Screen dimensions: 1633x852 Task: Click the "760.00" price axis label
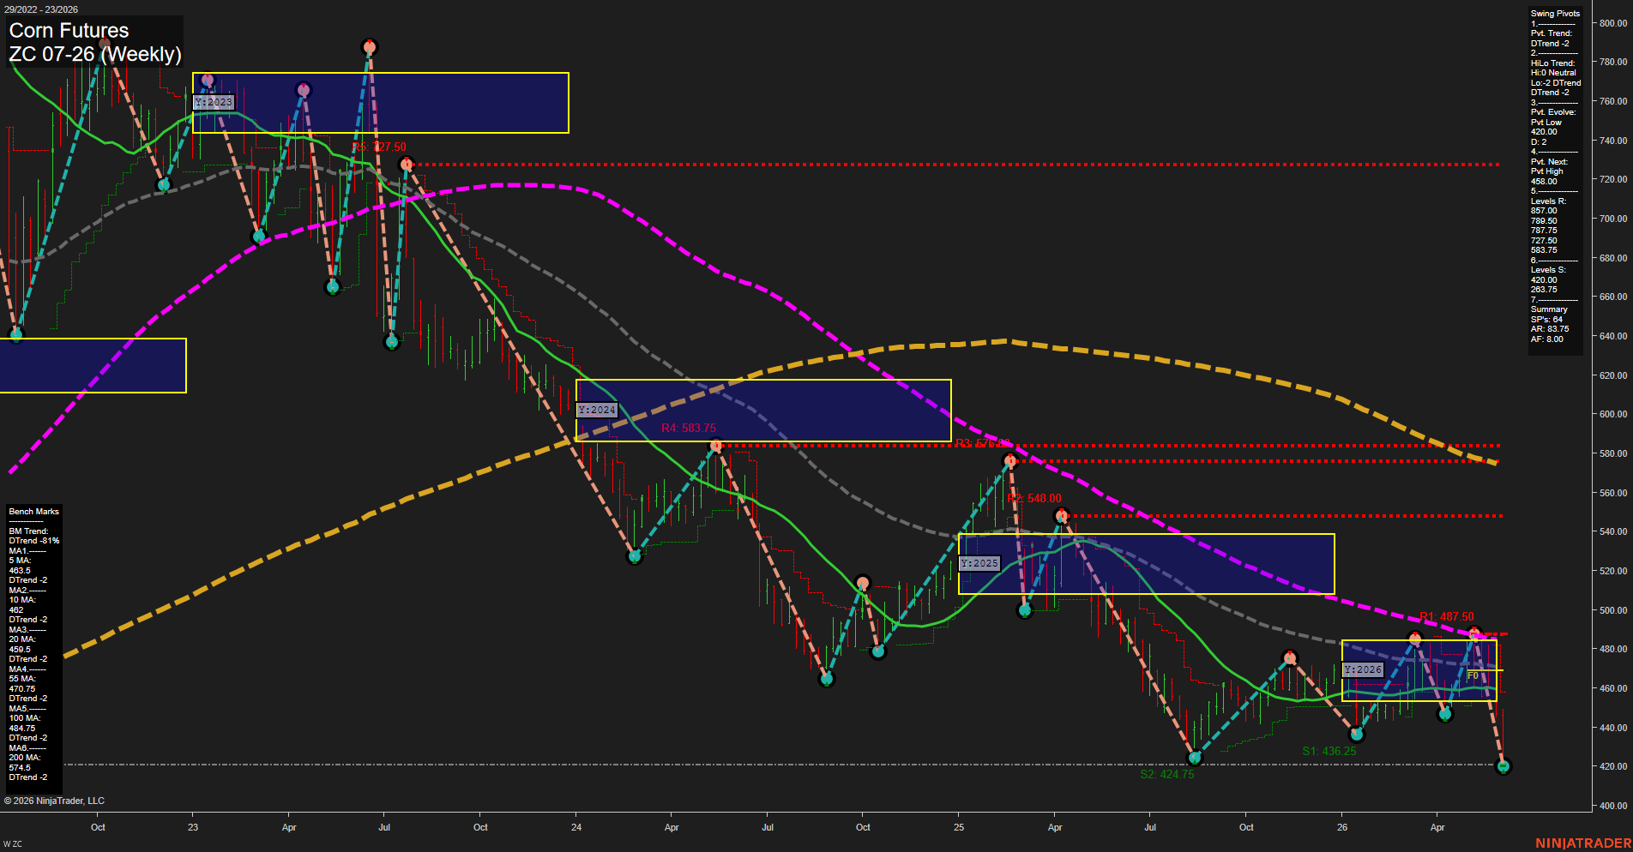tap(1613, 101)
